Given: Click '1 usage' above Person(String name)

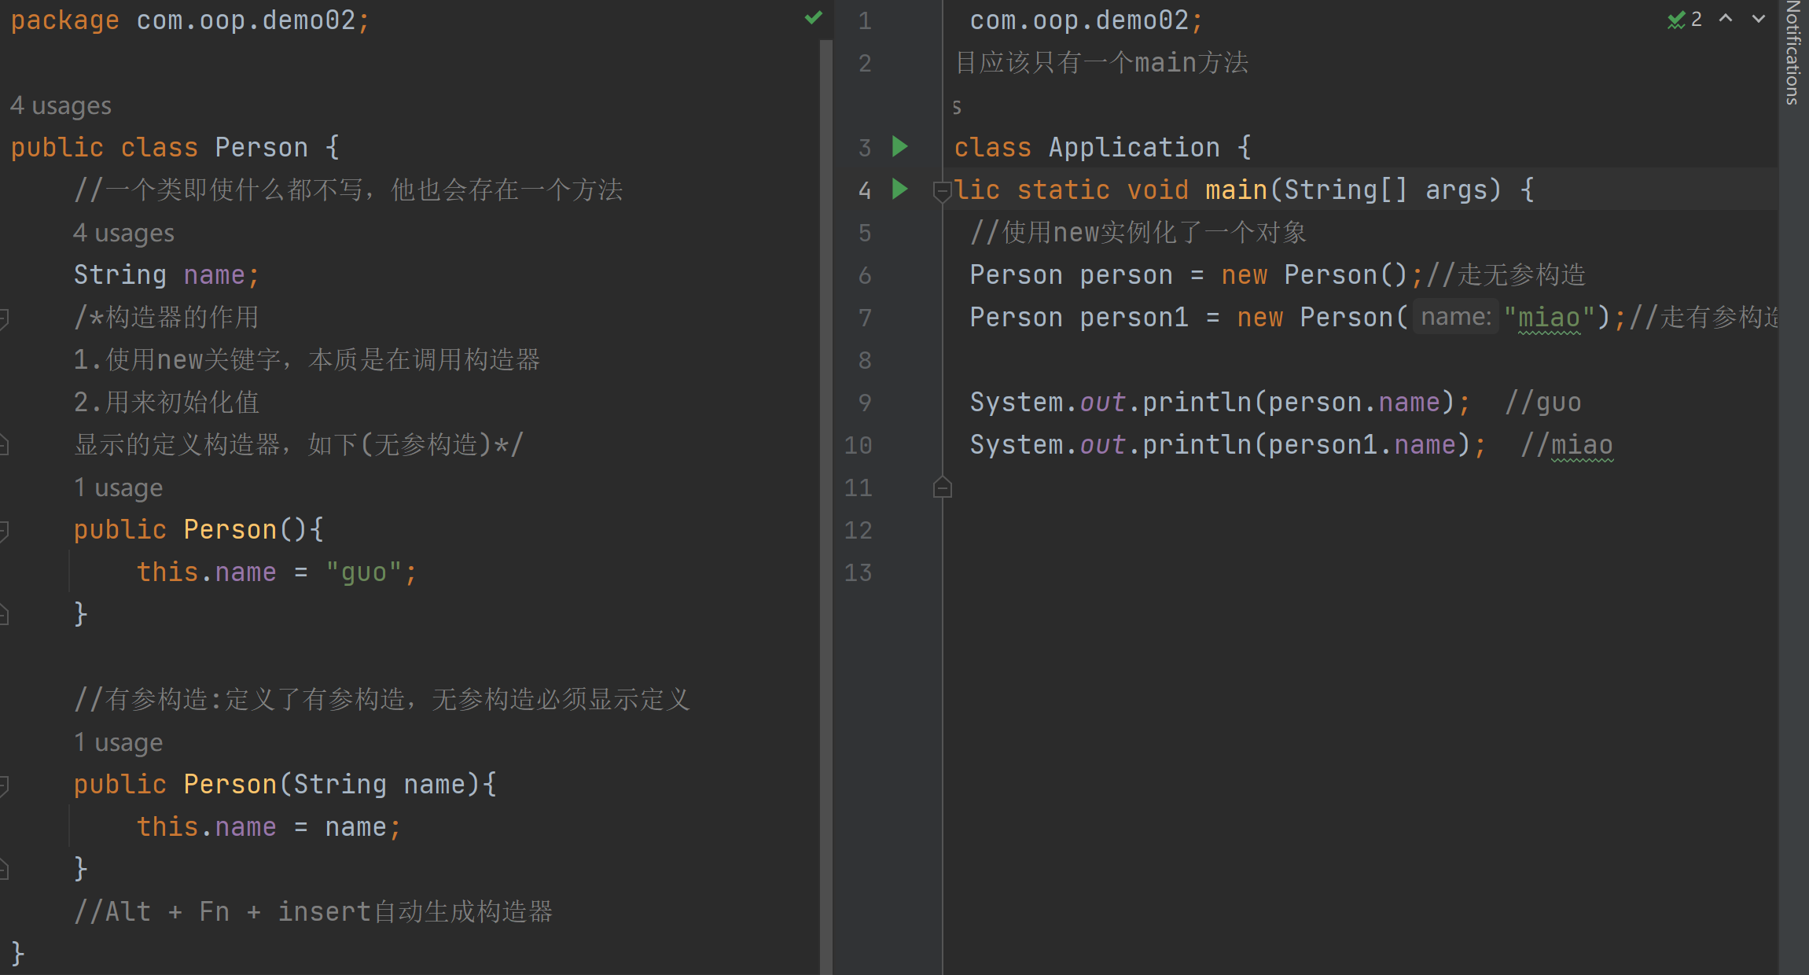Looking at the screenshot, I should coord(118,742).
